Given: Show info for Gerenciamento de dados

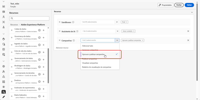Looking at the screenshot, I should coord(39,59).
